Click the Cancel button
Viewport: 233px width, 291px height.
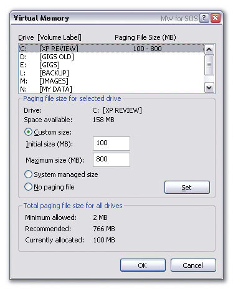point(193,265)
